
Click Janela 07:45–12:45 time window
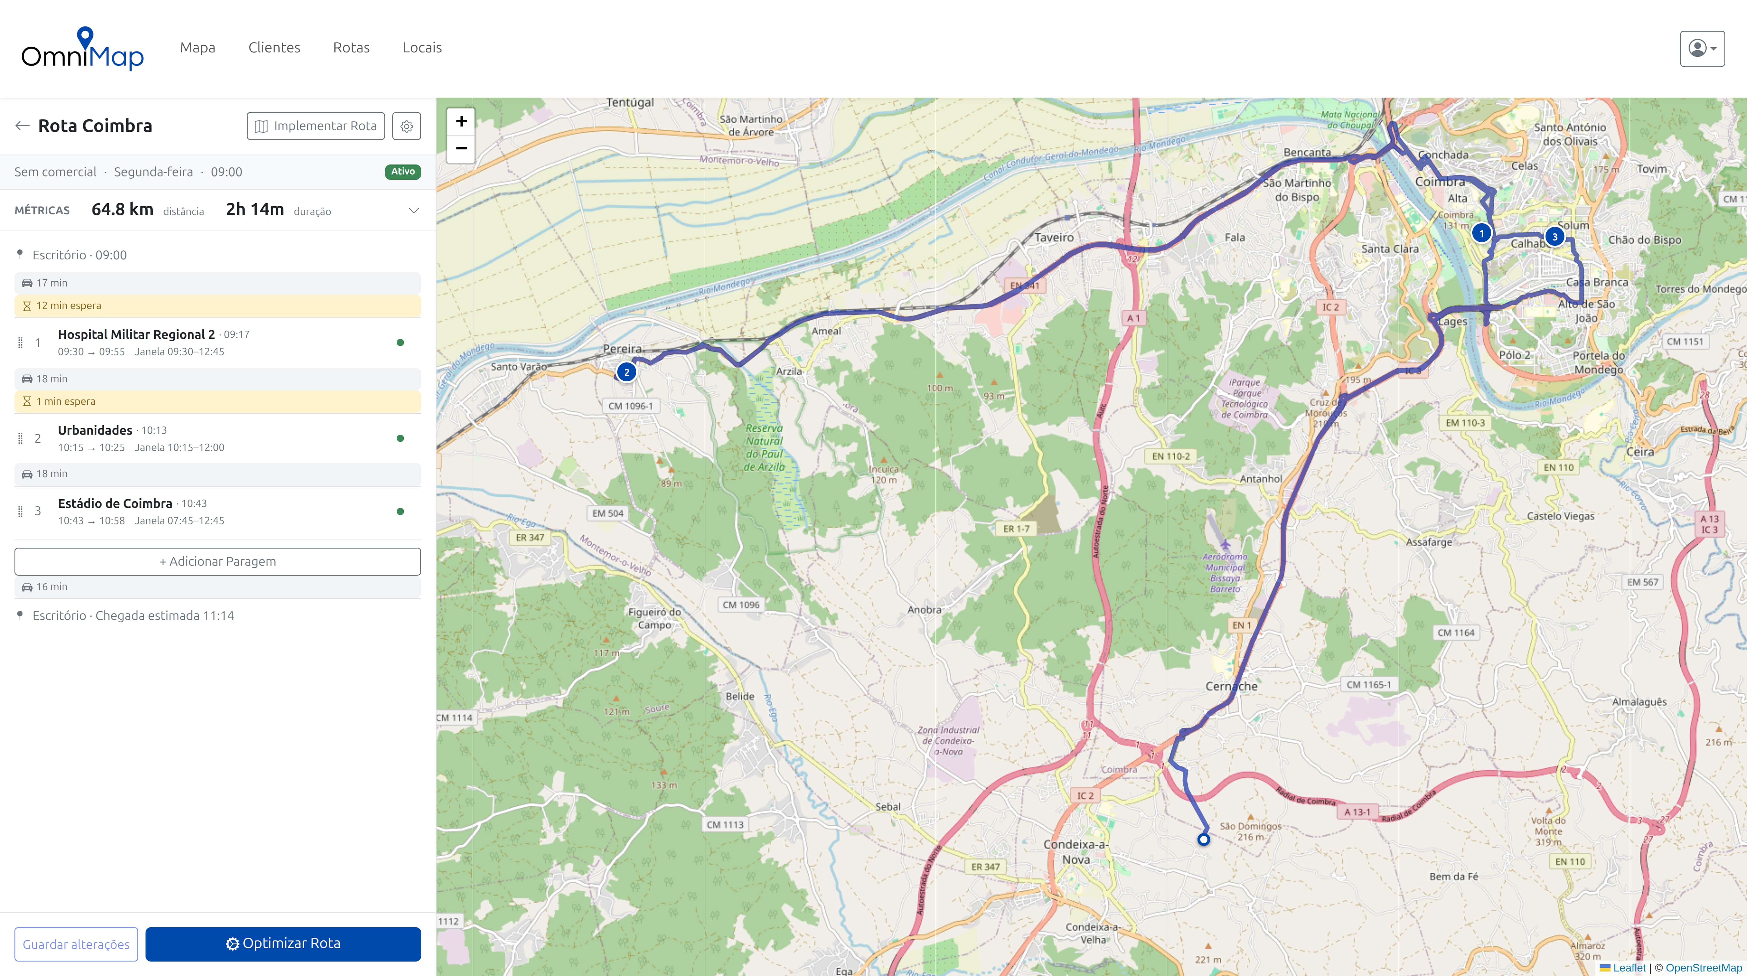[179, 520]
